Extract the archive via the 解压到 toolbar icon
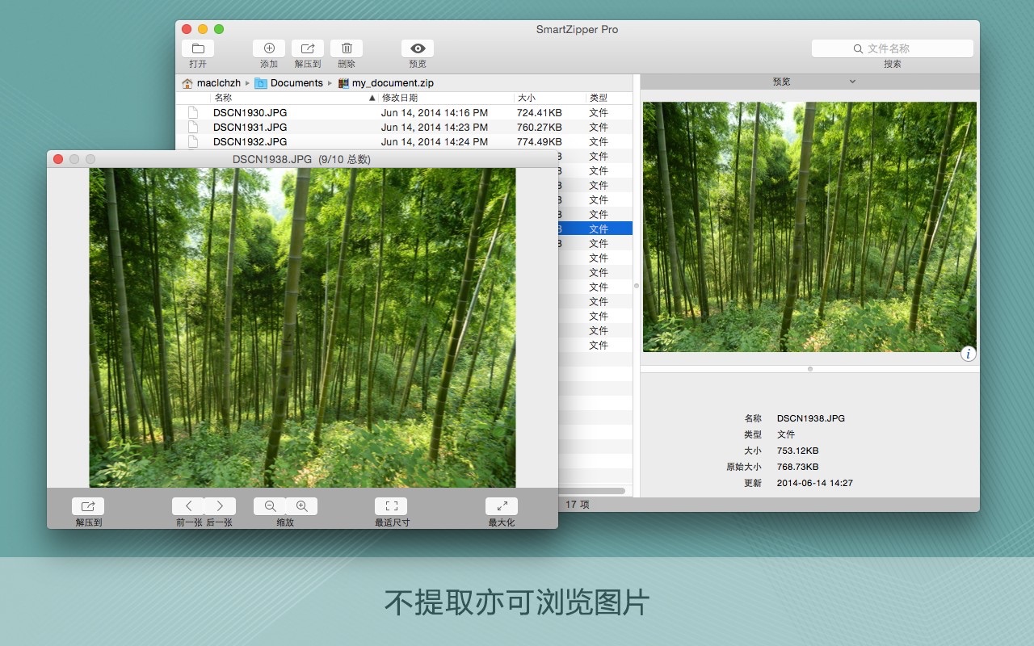 (307, 48)
